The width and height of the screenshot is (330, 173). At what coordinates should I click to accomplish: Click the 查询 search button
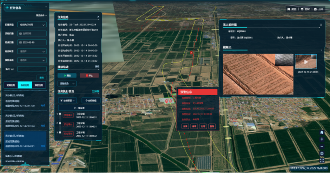41,77
